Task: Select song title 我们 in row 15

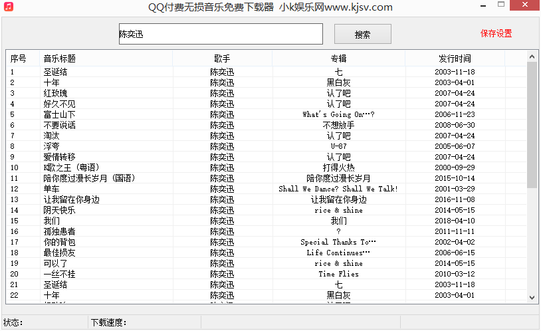Action: pos(51,221)
